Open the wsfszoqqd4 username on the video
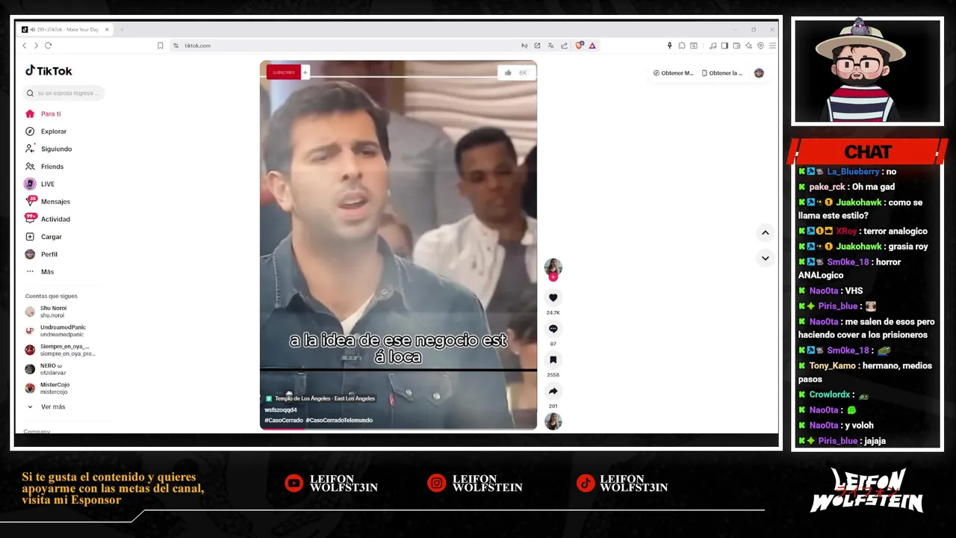Image resolution: width=956 pixels, height=538 pixels. tap(281, 409)
